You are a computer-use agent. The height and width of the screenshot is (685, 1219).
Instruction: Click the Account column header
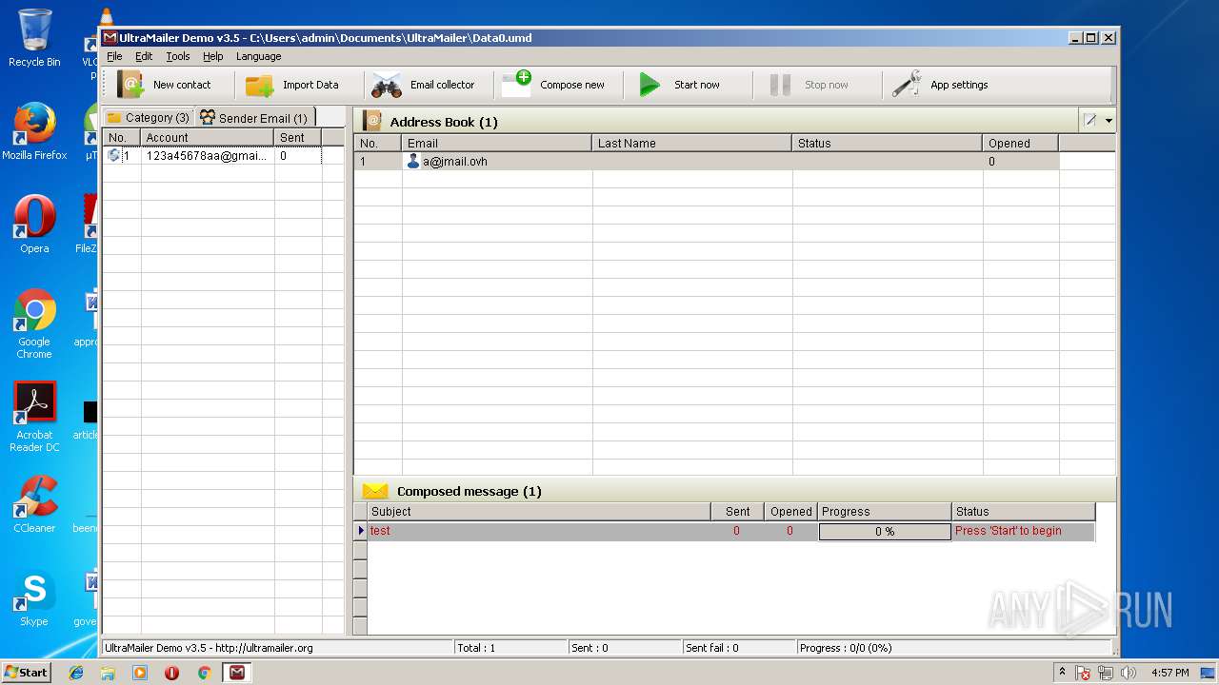pos(208,137)
